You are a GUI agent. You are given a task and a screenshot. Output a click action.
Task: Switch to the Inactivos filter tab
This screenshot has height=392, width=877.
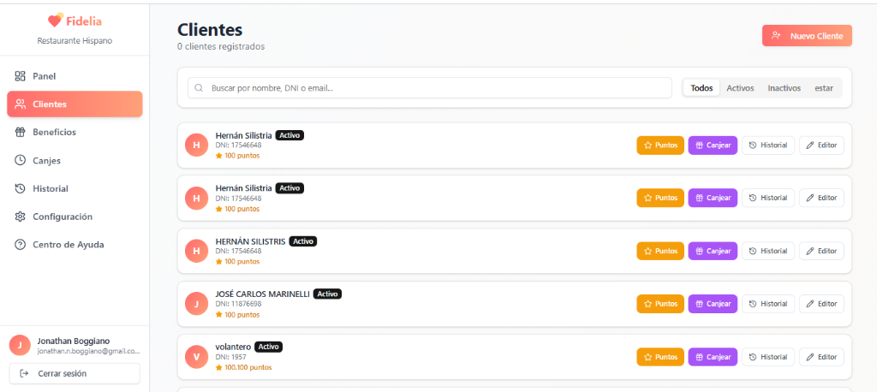[x=785, y=88]
